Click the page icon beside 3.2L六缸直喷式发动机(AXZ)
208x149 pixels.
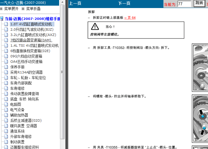[6, 35]
